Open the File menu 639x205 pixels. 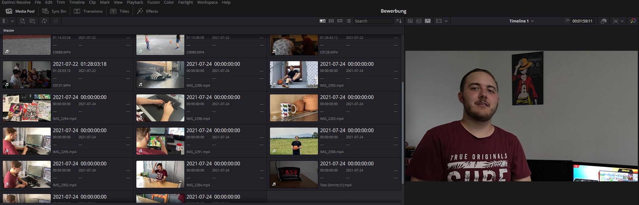point(38,2)
